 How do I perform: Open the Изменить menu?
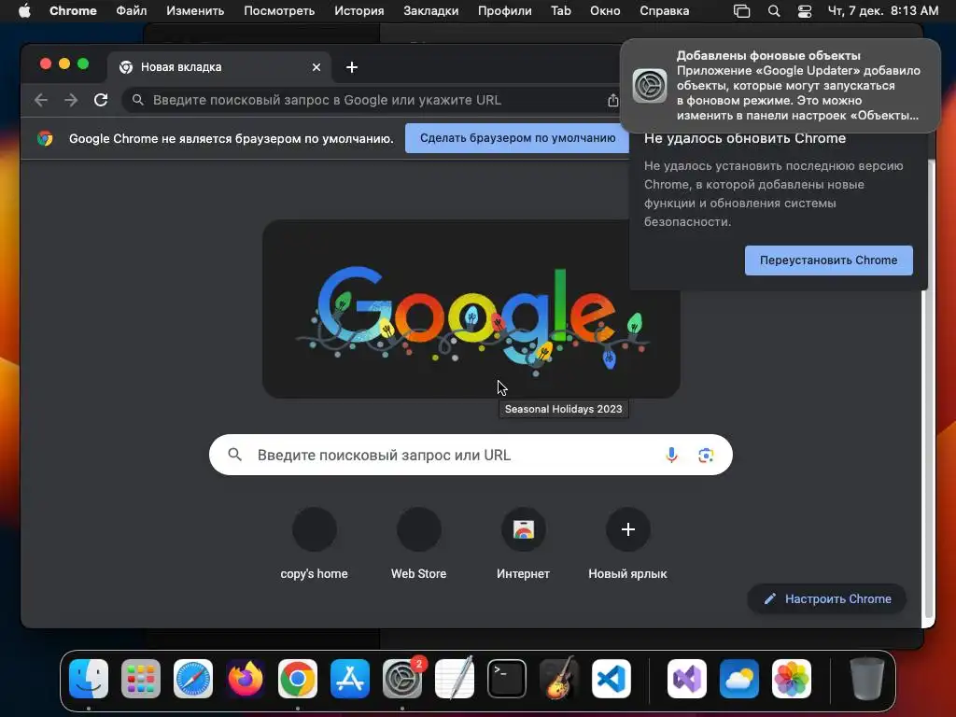(195, 11)
